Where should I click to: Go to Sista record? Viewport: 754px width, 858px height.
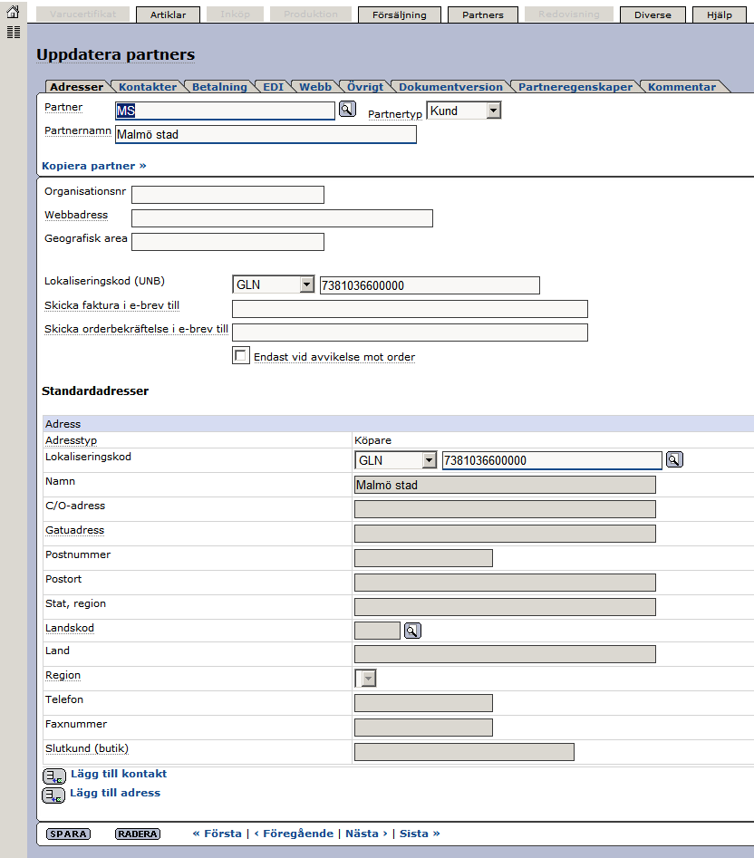point(420,834)
